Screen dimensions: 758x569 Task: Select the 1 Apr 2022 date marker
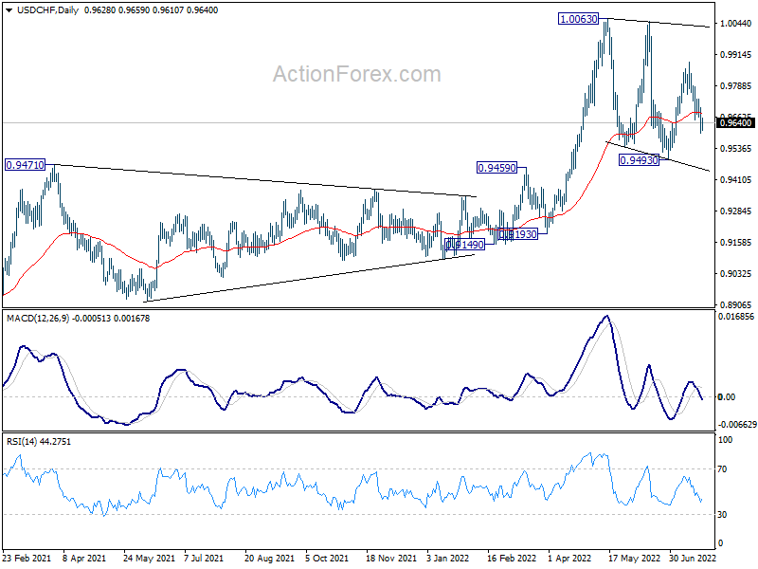(569, 558)
